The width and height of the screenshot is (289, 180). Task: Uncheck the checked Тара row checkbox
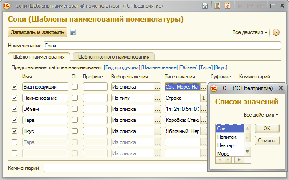(x=14, y=120)
